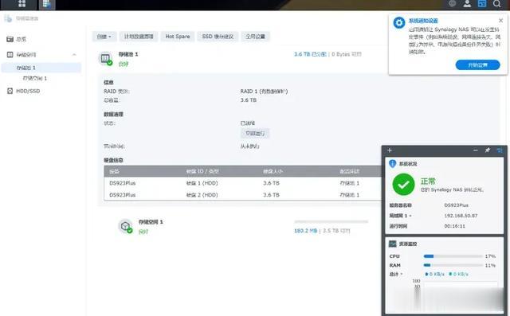This screenshot has height=316, width=510.
Task: Open the notifications icon in the top bar
Action: [452, 3]
